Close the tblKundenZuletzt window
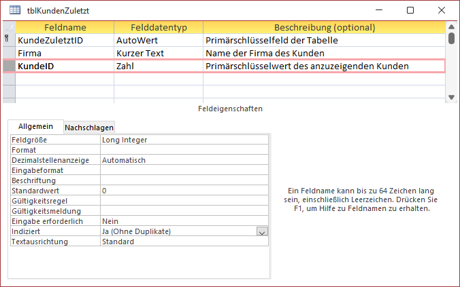Screen dimensions: 460x287 point(442,10)
